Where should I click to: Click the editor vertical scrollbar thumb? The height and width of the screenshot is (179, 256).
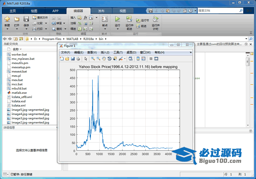tap(248, 62)
